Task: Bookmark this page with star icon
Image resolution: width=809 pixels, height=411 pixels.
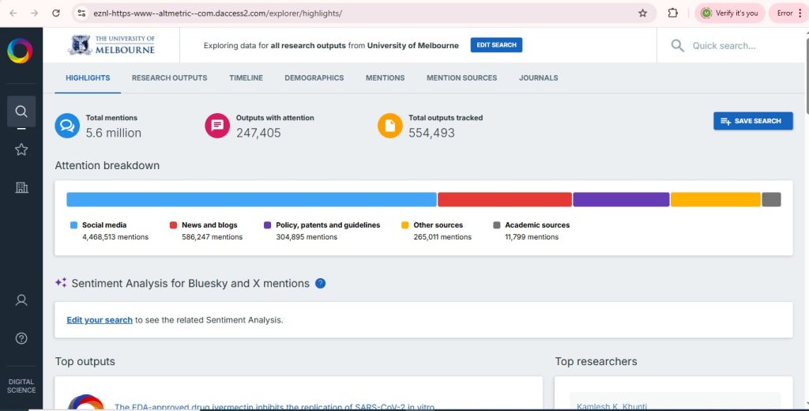Action: [x=642, y=13]
